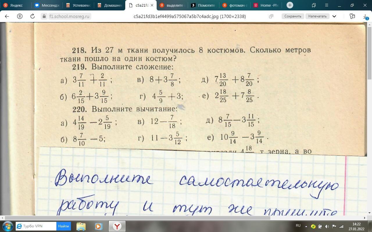The width and height of the screenshot is (372, 232).
Task: Click the horizontal scrollbar at the bottom
Action: click(x=145, y=217)
